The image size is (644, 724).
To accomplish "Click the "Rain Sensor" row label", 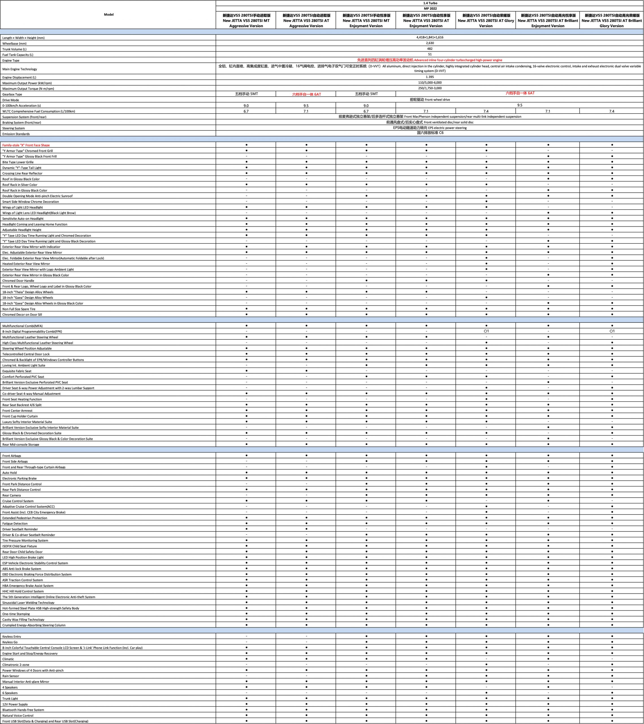I will pos(11,676).
